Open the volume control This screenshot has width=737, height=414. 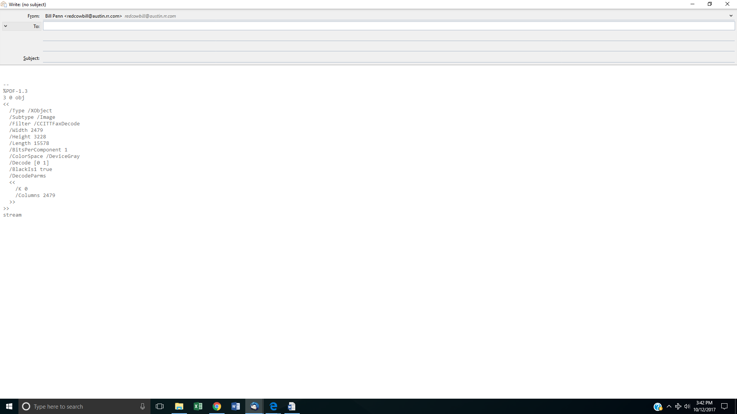coord(687,406)
